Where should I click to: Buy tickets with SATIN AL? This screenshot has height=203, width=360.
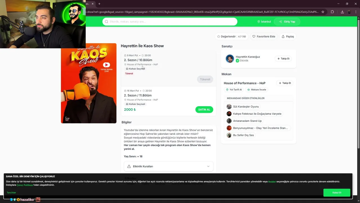pyautogui.click(x=204, y=109)
